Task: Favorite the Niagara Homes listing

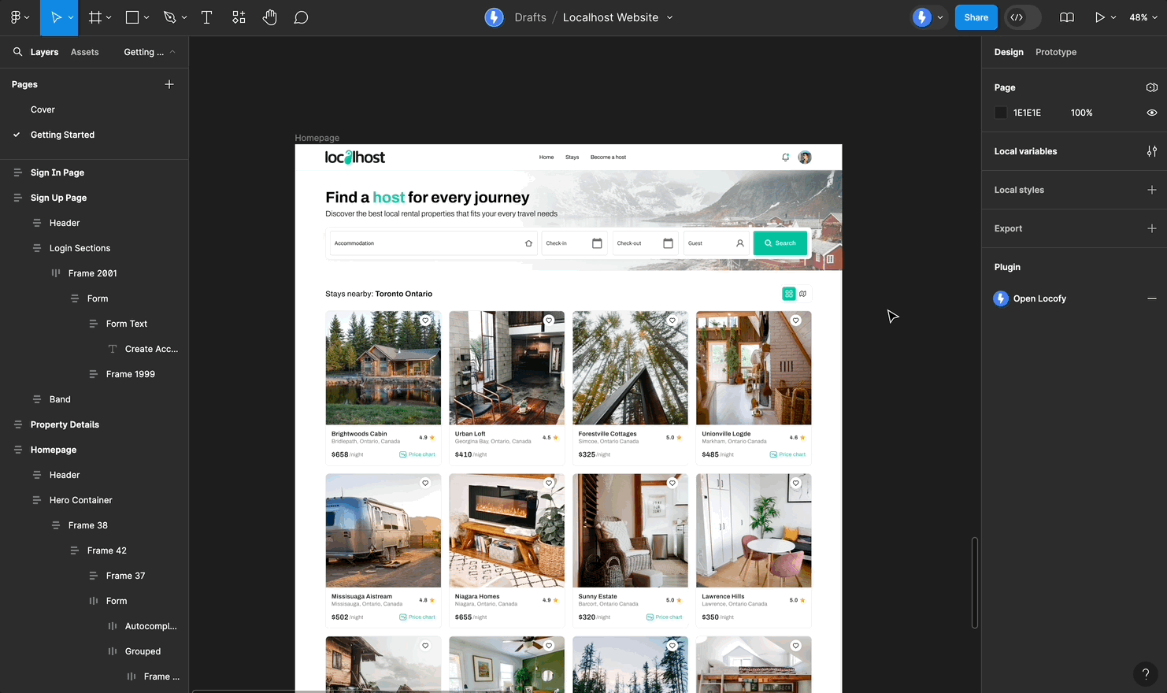Action: (549, 484)
